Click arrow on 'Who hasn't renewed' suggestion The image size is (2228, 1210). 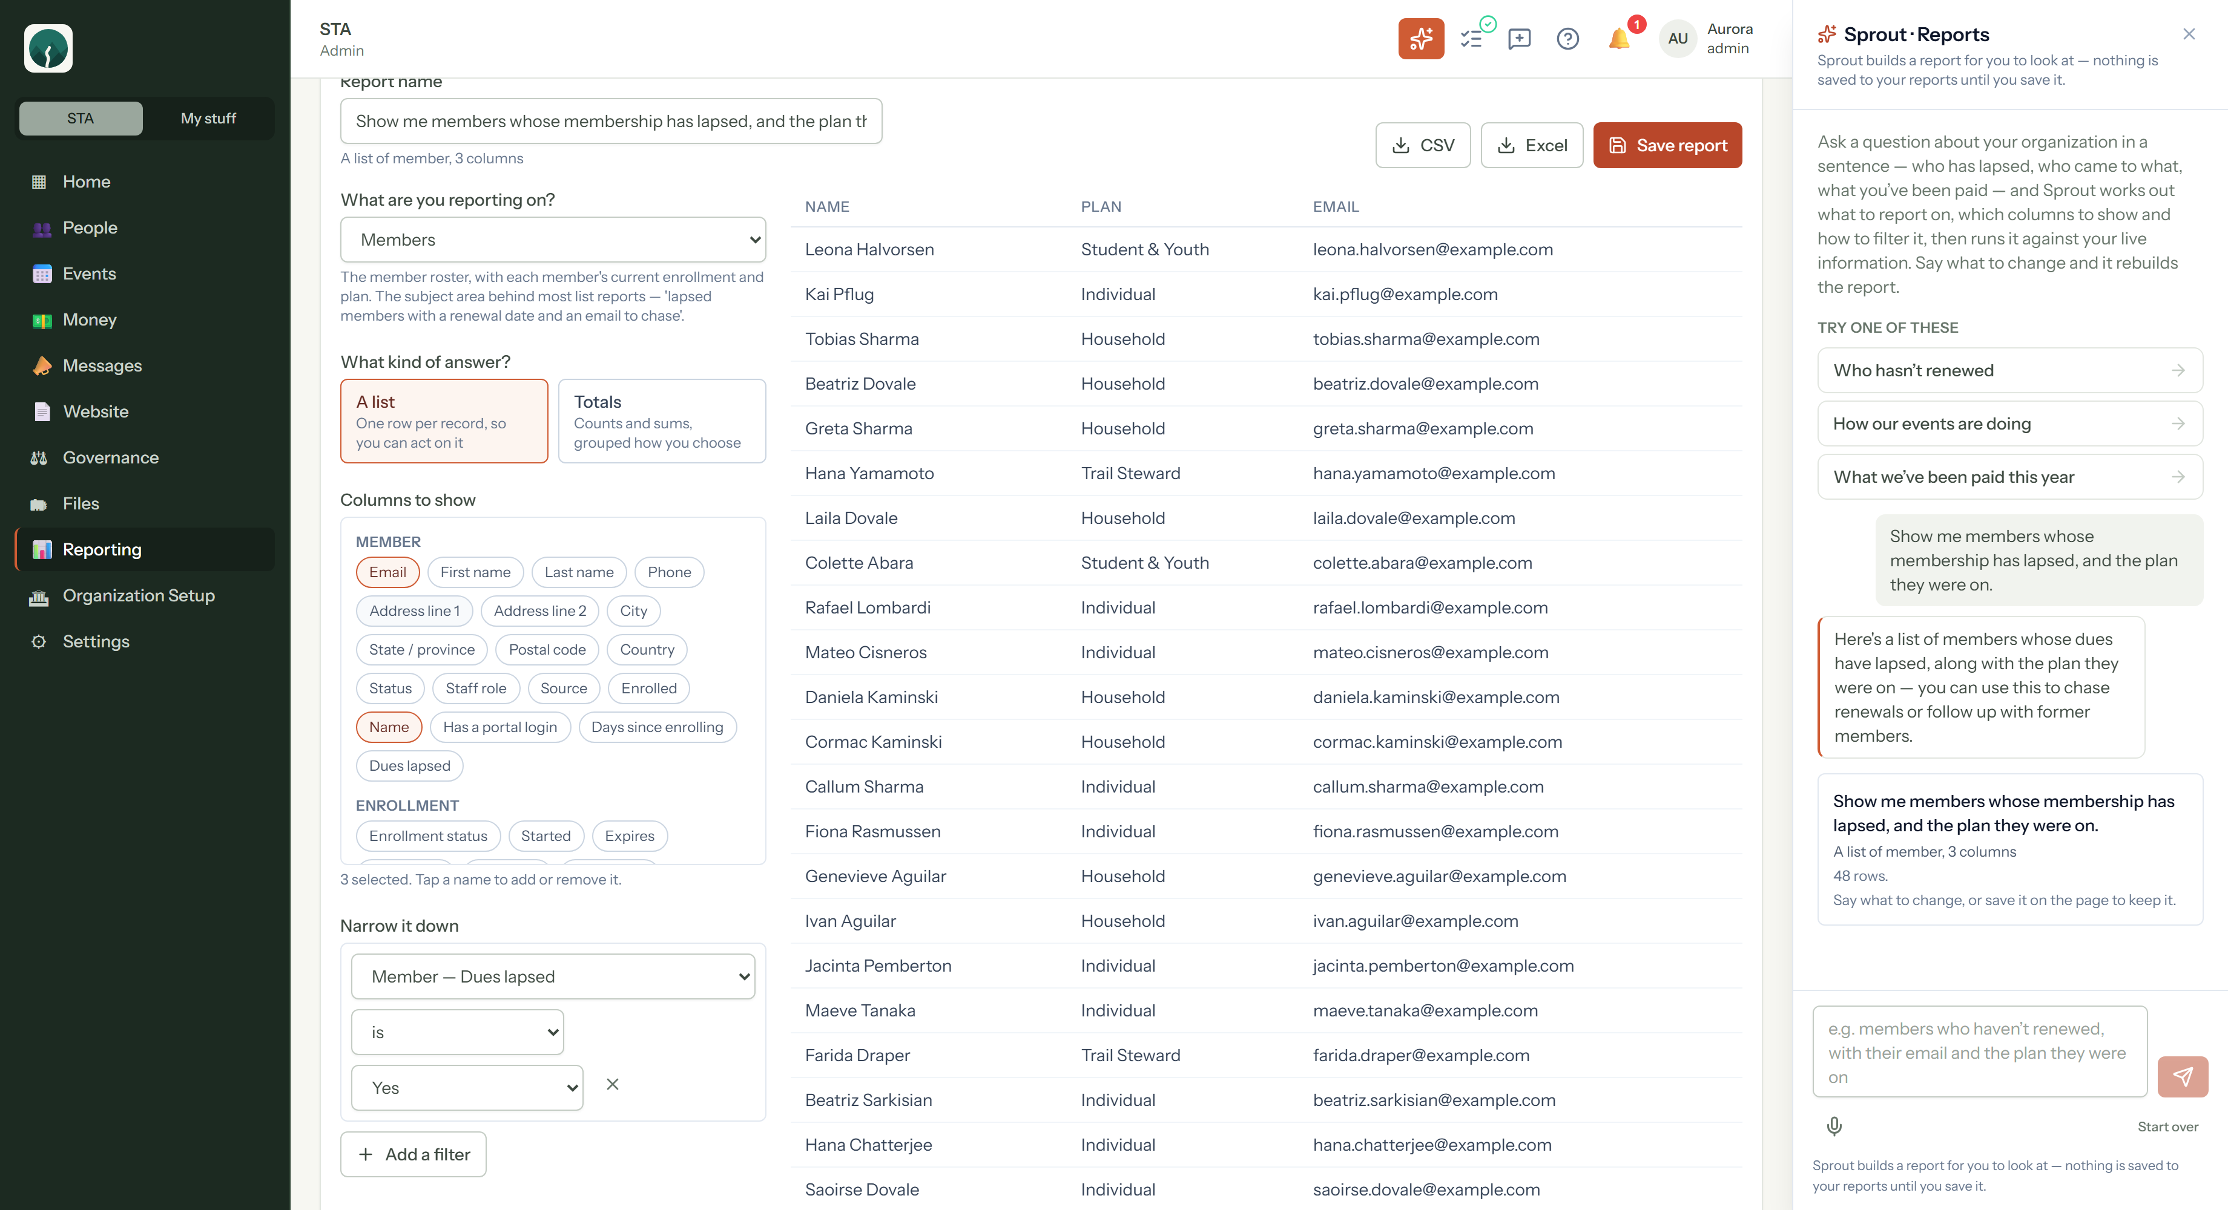2178,370
